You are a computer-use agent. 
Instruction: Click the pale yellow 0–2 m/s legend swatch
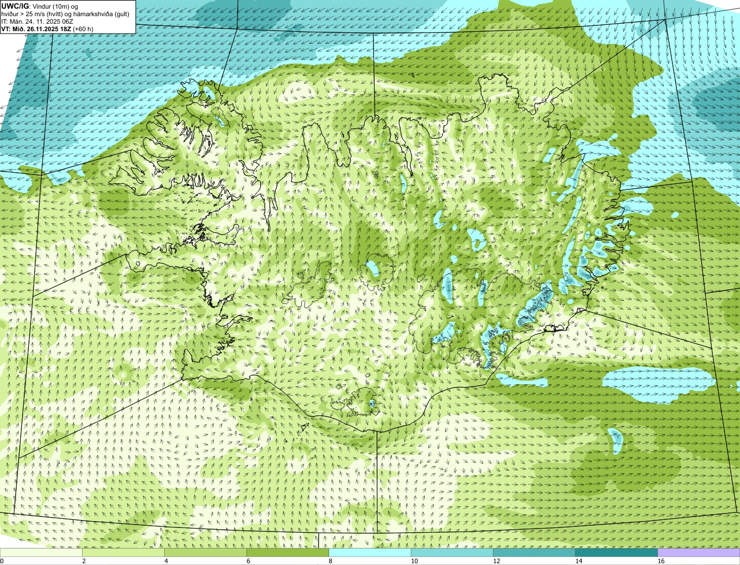[41, 552]
